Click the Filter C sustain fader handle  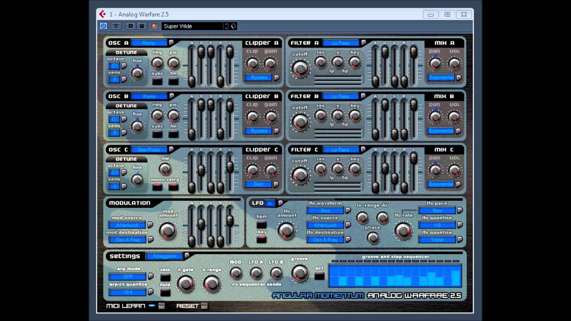[395, 178]
